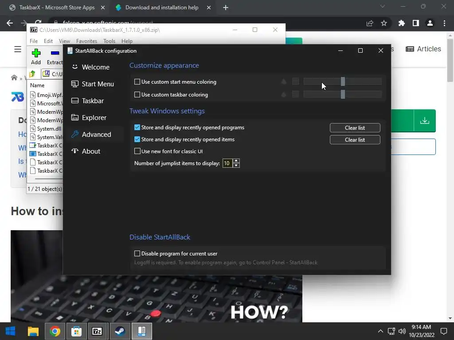This screenshot has width=454, height=340.
Task: Select System.dll file in 7-Zip list
Action: (x=46, y=129)
